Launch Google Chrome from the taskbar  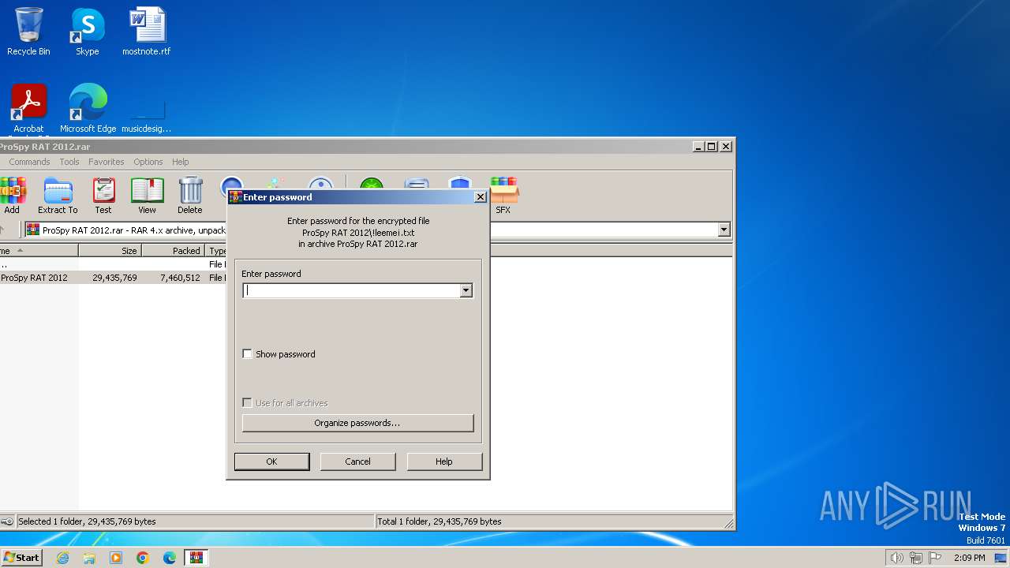[143, 558]
